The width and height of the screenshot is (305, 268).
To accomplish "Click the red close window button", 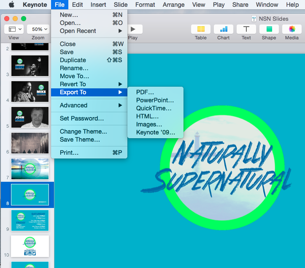I will point(7,19).
